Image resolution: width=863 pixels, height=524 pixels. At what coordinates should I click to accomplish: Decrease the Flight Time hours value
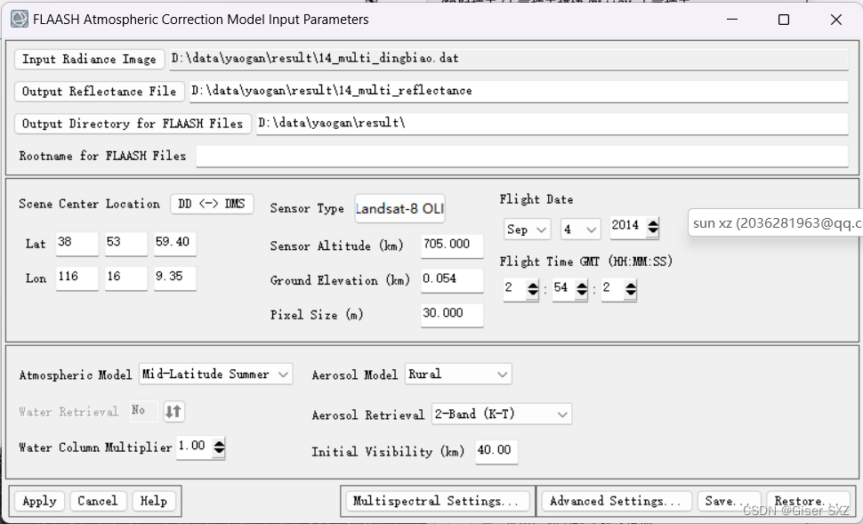532,294
